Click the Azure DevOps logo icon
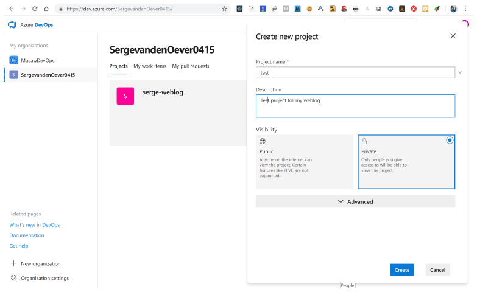The image size is (477, 292). coord(12,24)
